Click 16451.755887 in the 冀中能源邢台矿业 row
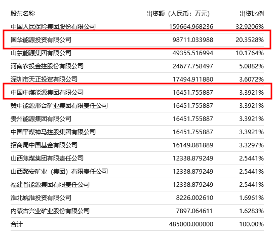 point(193,106)
